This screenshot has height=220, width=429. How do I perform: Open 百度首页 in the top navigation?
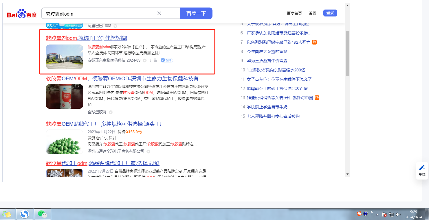(294, 13)
